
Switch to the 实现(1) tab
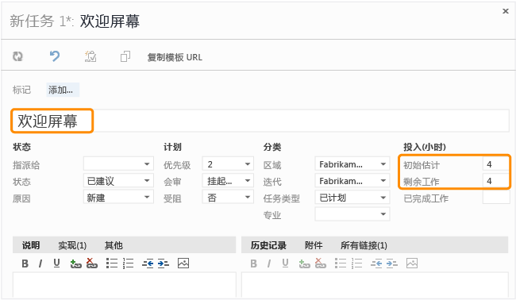click(x=72, y=245)
